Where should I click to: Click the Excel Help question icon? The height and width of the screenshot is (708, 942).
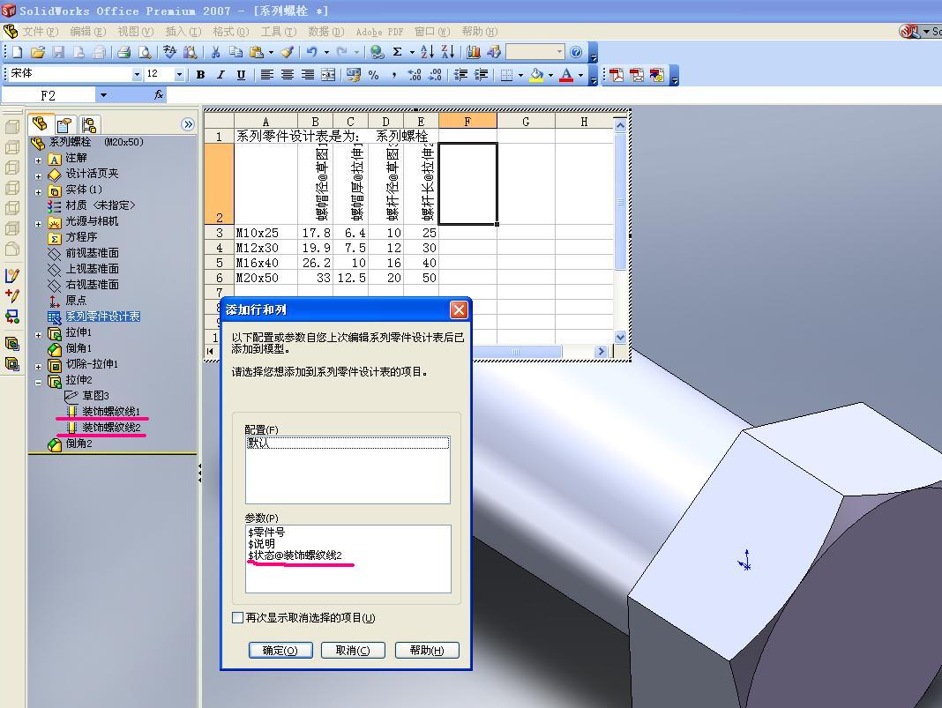point(576,53)
